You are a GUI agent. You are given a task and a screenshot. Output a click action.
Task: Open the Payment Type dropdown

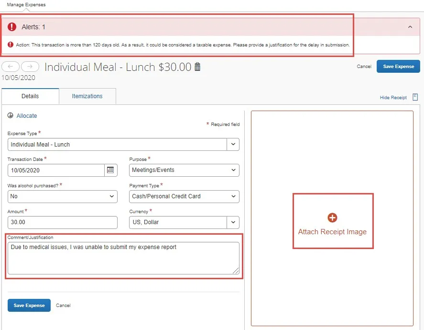pyautogui.click(x=184, y=196)
